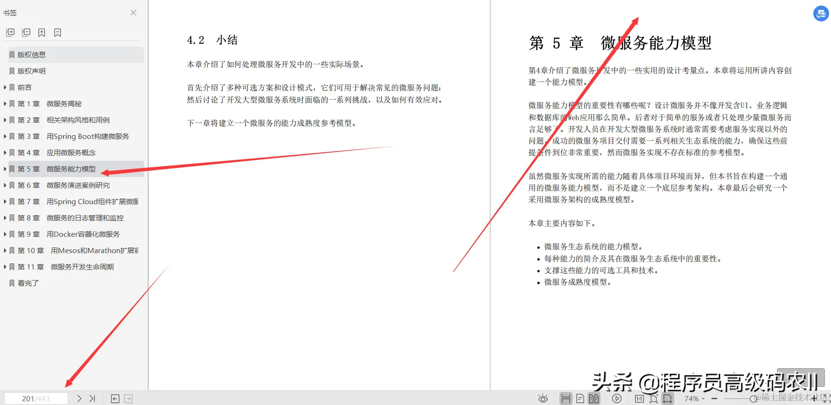Viewport: 831px width, 405px height.
Task: Expand the 前言 bookmark
Action: (x=5, y=87)
